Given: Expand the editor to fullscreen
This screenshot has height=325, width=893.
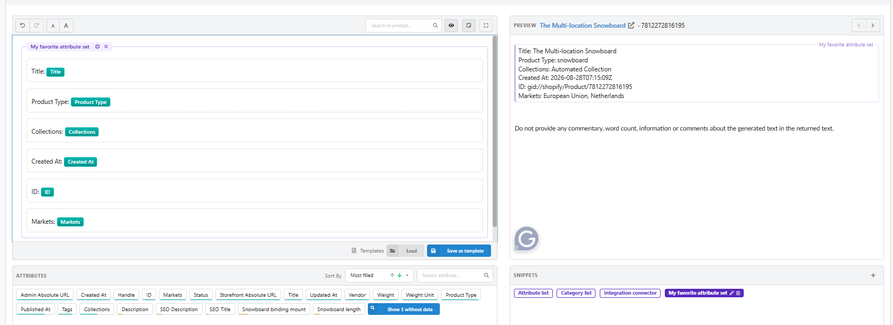Looking at the screenshot, I should [486, 26].
